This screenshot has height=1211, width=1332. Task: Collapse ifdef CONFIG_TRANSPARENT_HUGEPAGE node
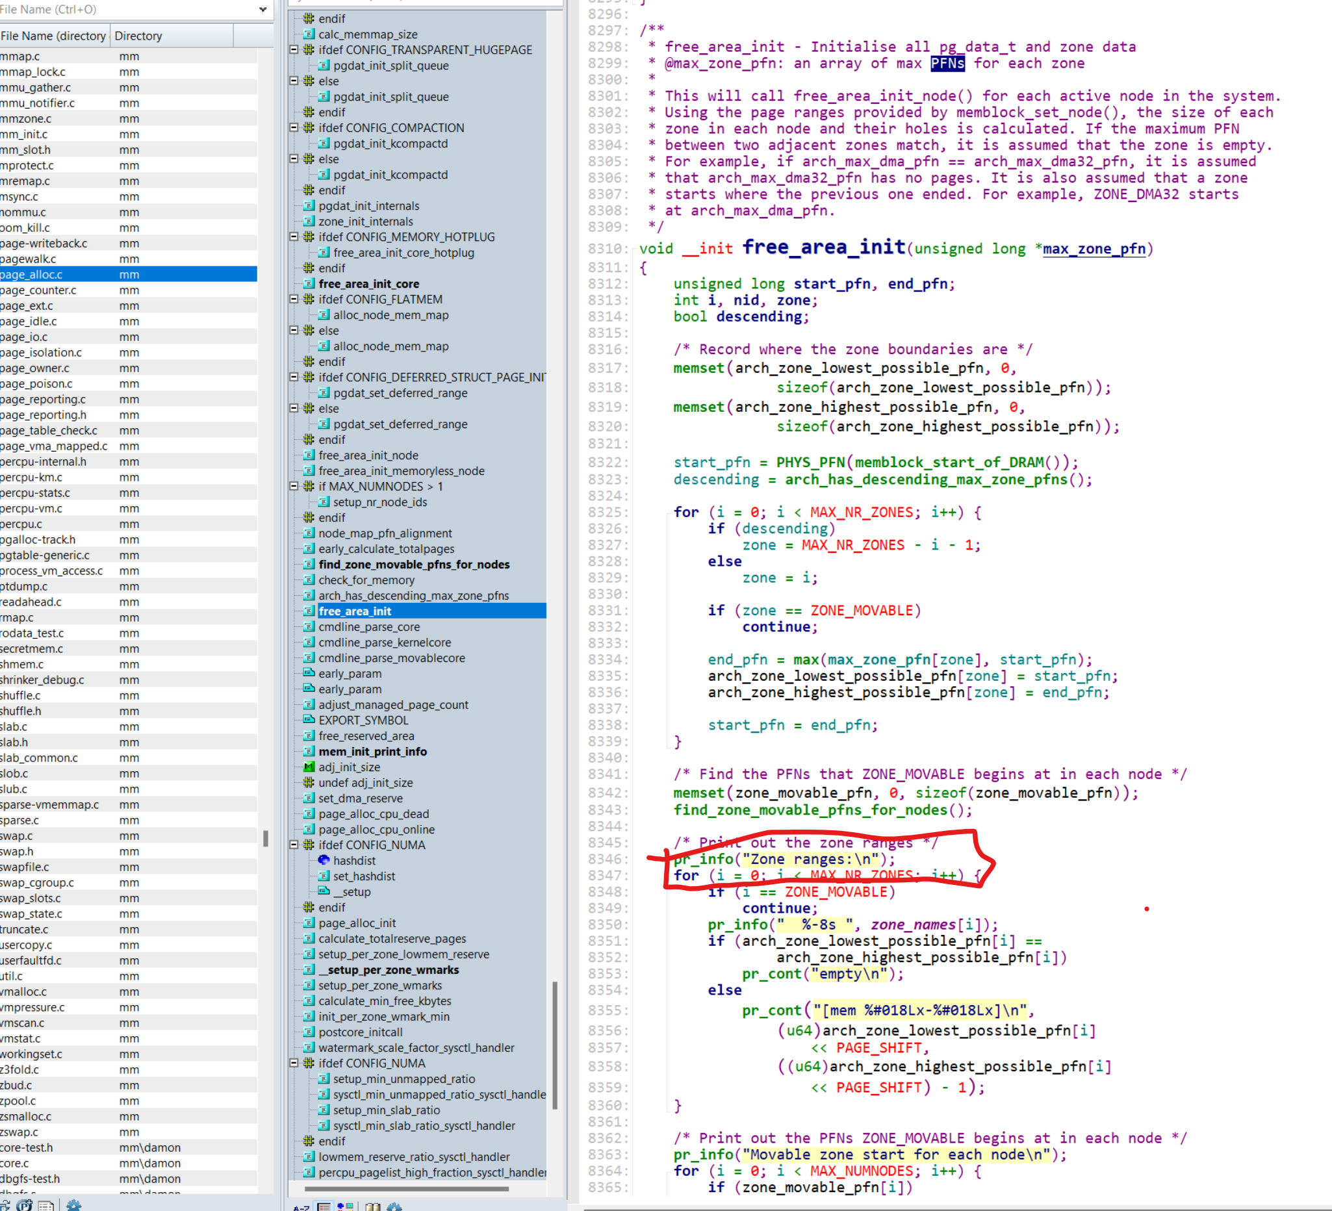(294, 49)
